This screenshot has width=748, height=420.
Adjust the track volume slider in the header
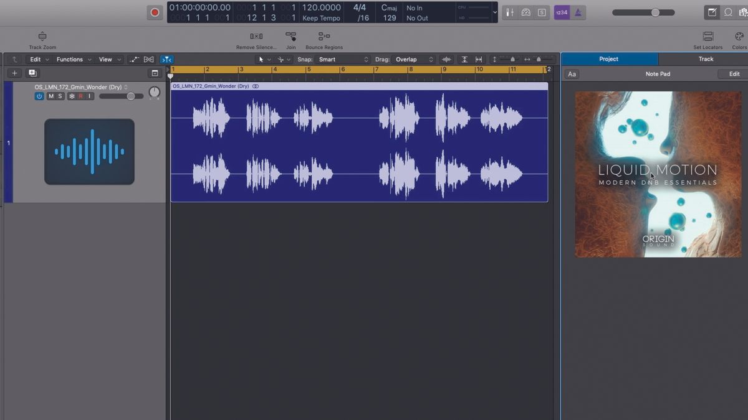[130, 96]
